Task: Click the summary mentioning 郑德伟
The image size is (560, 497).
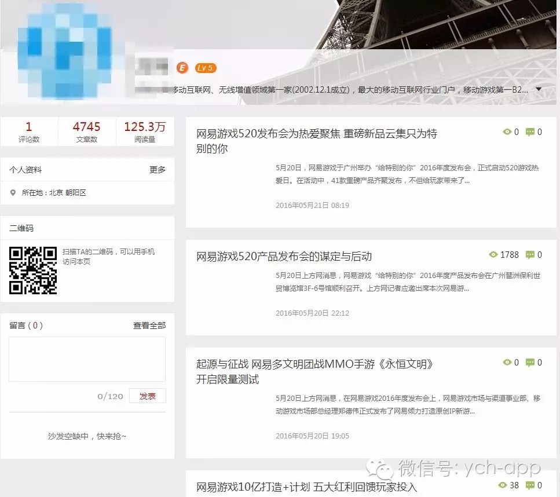Action: [408, 404]
